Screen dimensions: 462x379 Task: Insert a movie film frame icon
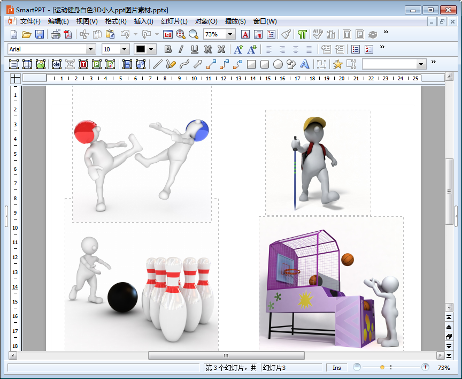click(x=127, y=64)
